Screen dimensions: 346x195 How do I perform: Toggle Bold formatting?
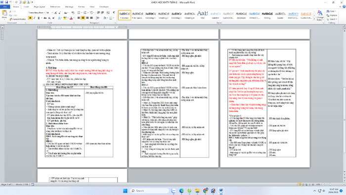click(30, 18)
